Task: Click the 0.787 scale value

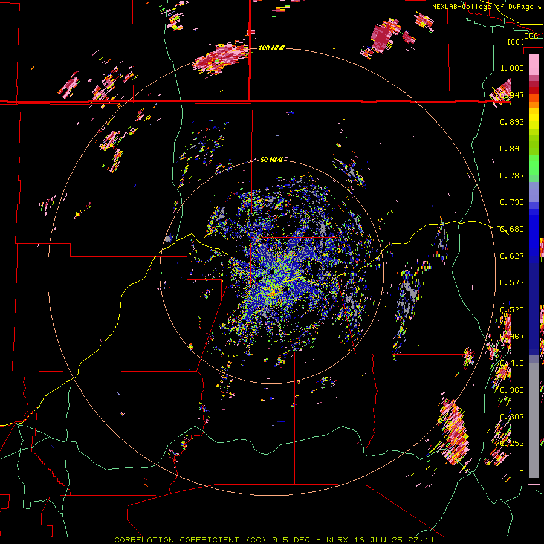Action: coord(512,175)
